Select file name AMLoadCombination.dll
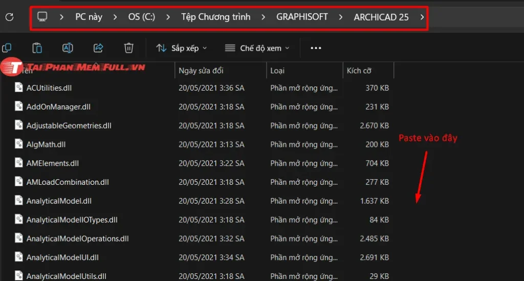 point(68,182)
